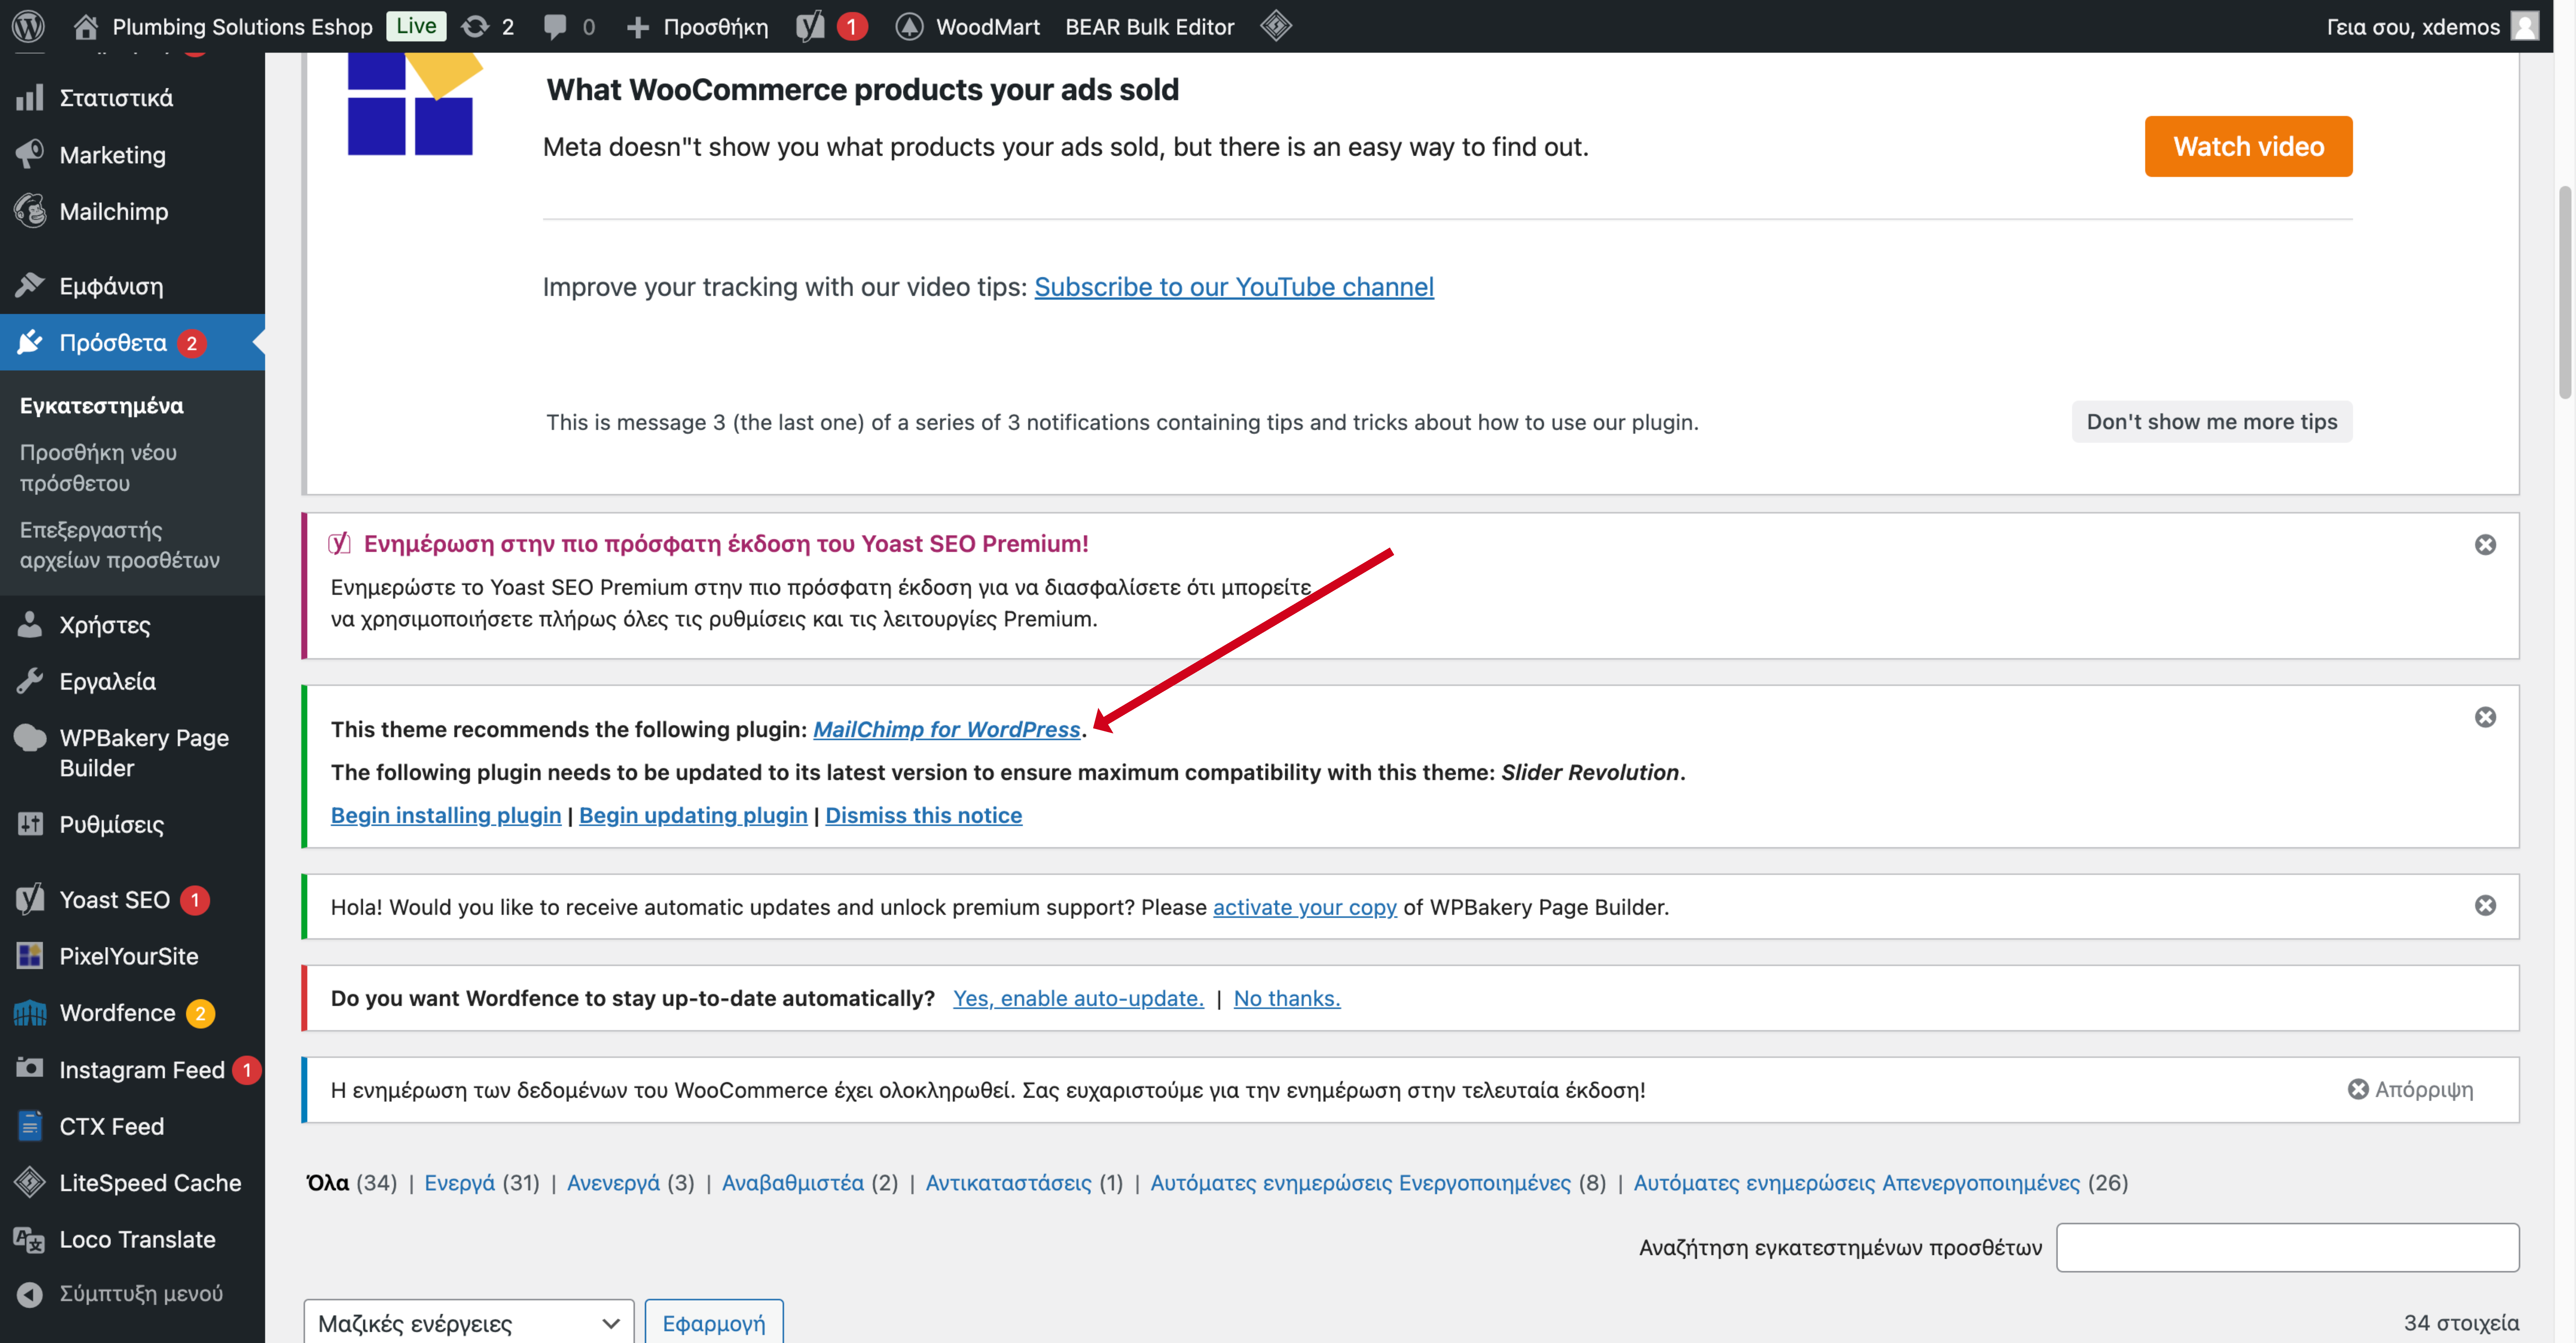2576x1343 pixels.
Task: Click the PixelYourSite sidebar icon
Action: (x=30, y=956)
